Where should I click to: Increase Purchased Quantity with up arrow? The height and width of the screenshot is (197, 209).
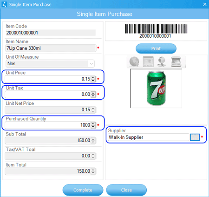[93, 123]
